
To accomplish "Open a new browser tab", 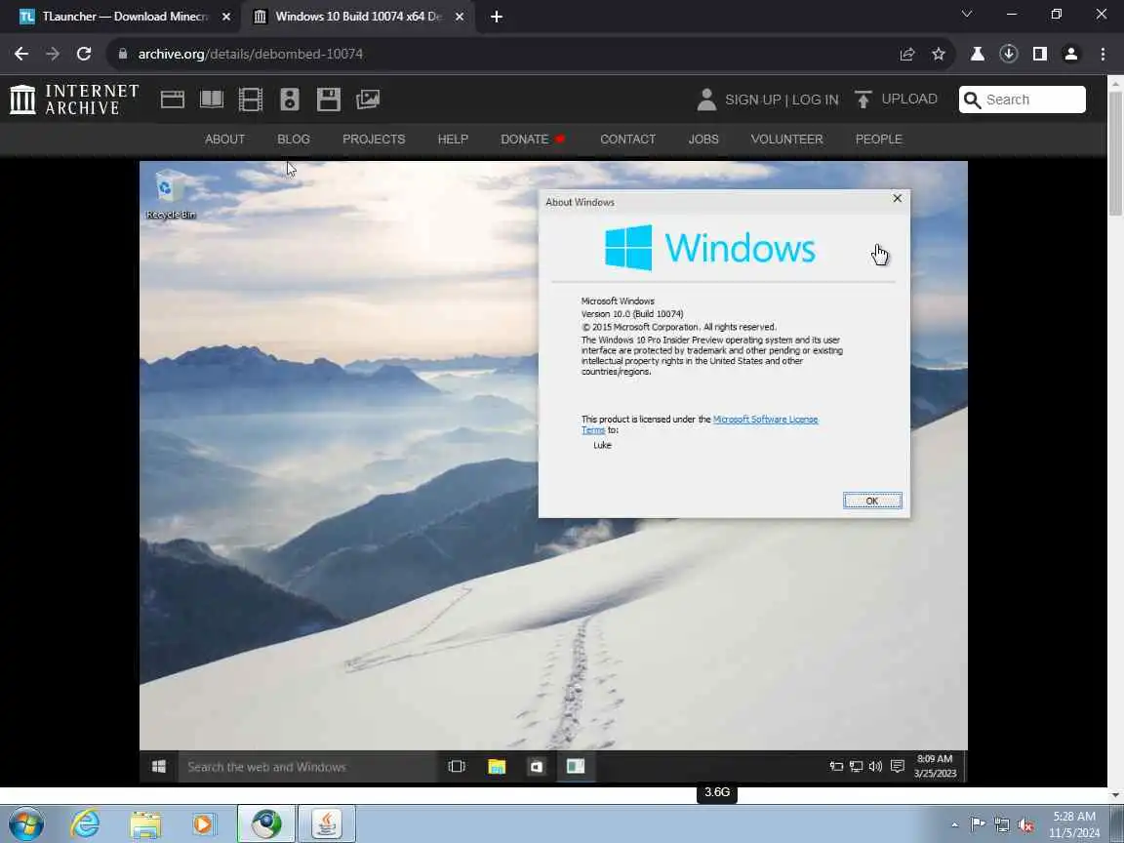I will 497,17.
